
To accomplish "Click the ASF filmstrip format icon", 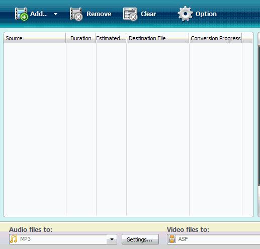I will click(172, 239).
